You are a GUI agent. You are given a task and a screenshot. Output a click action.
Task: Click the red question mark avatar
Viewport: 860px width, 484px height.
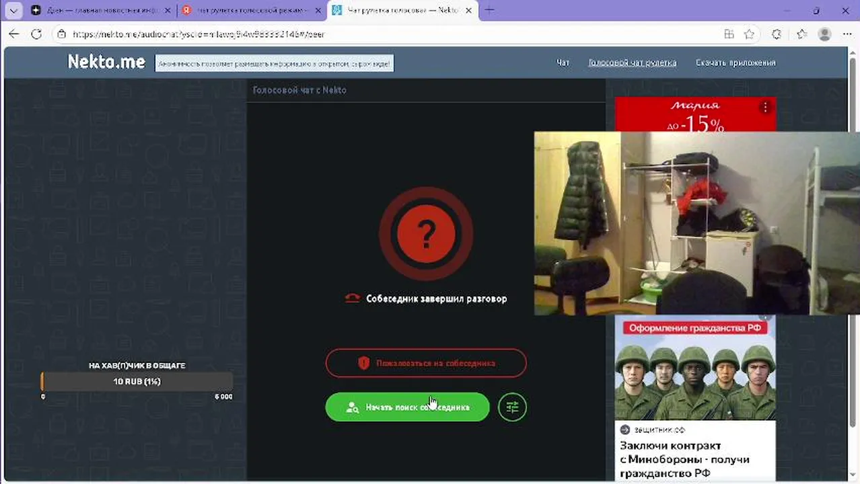click(x=426, y=233)
